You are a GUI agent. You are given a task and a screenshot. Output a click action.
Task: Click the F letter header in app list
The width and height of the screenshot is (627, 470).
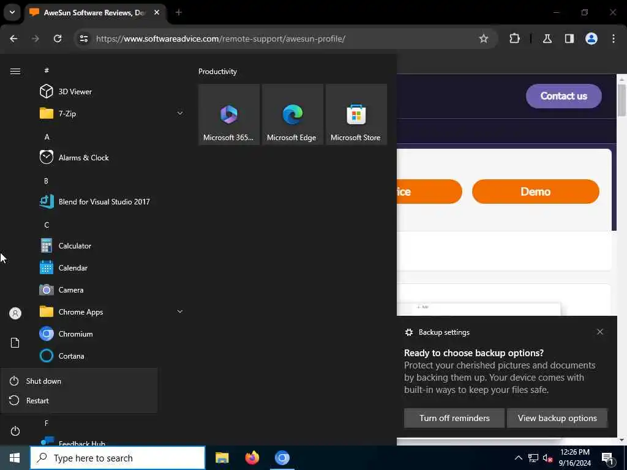47,423
